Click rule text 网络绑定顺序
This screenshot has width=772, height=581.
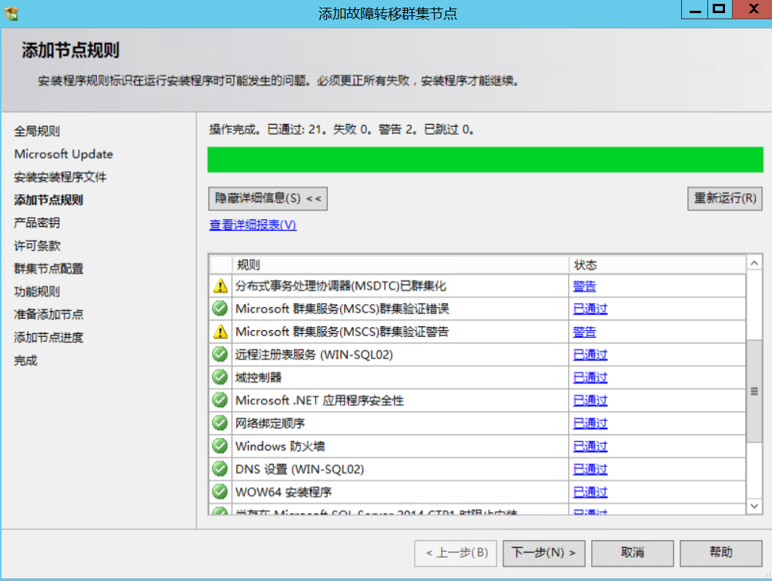point(270,423)
